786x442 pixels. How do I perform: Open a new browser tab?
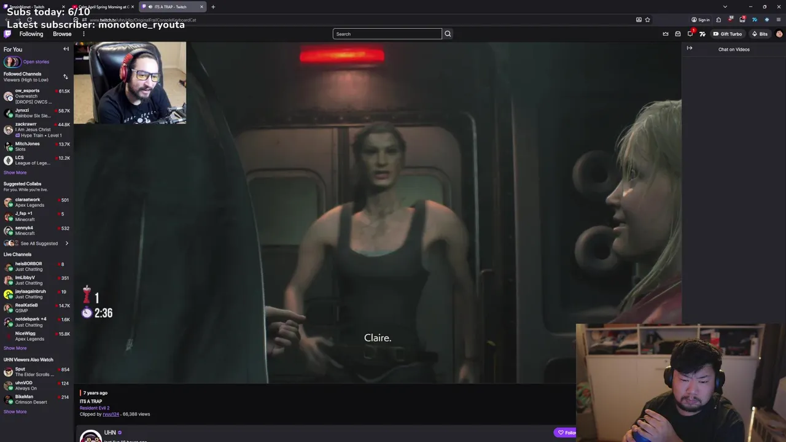213,7
